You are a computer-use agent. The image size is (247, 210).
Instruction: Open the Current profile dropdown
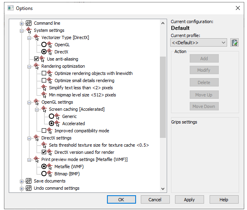coord(198,43)
